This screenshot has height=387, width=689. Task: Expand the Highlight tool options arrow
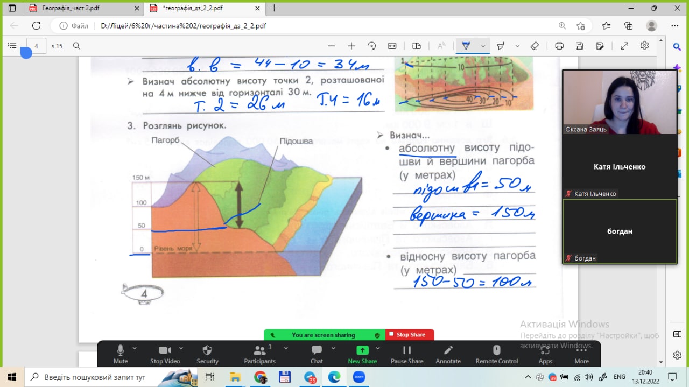[x=517, y=46]
